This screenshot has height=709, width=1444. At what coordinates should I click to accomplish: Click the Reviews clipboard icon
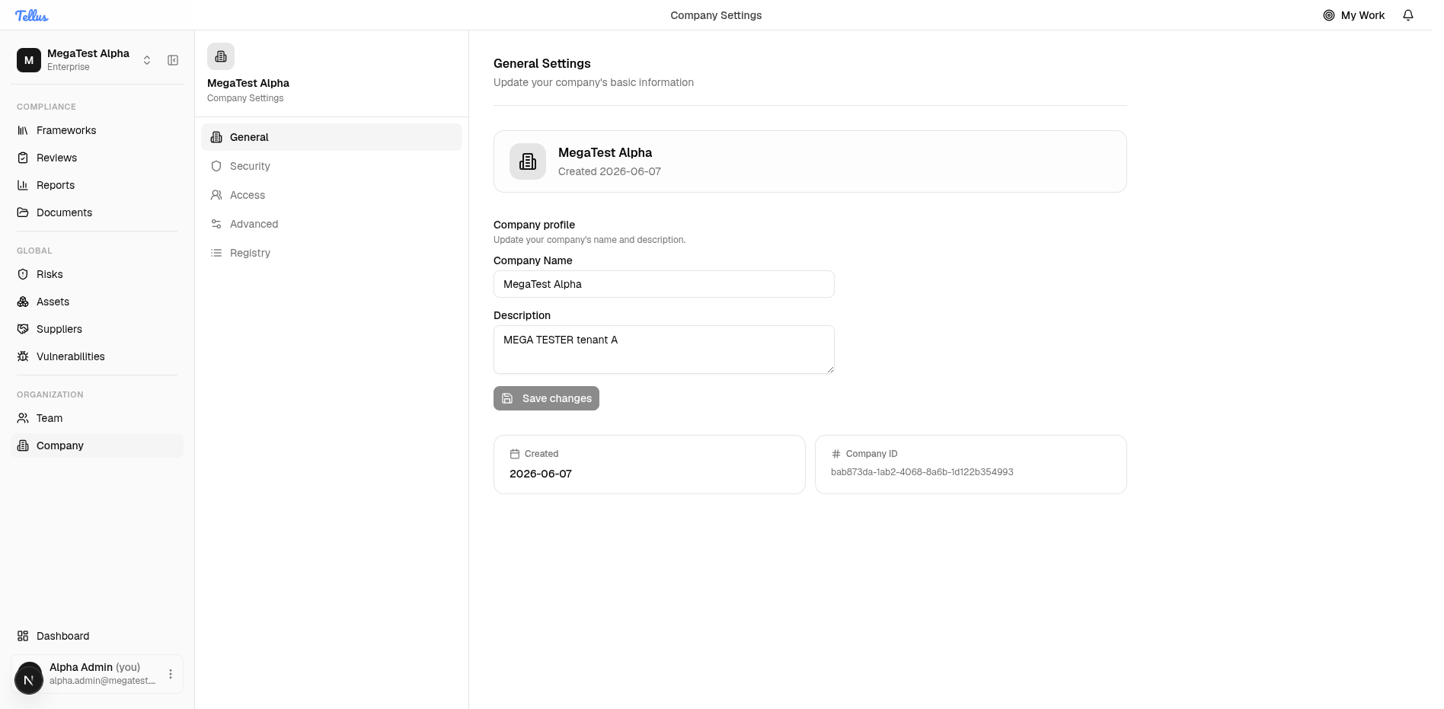[x=23, y=158]
